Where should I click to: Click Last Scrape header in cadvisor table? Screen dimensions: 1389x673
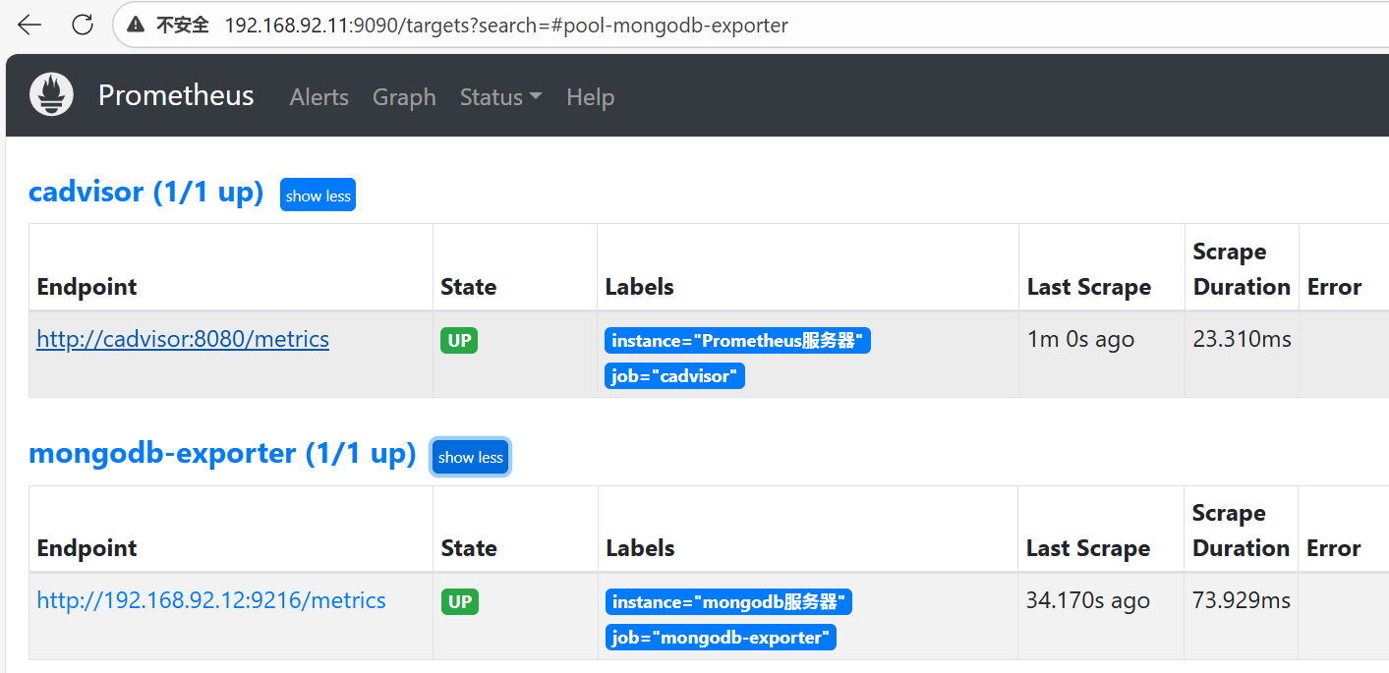tap(1089, 287)
